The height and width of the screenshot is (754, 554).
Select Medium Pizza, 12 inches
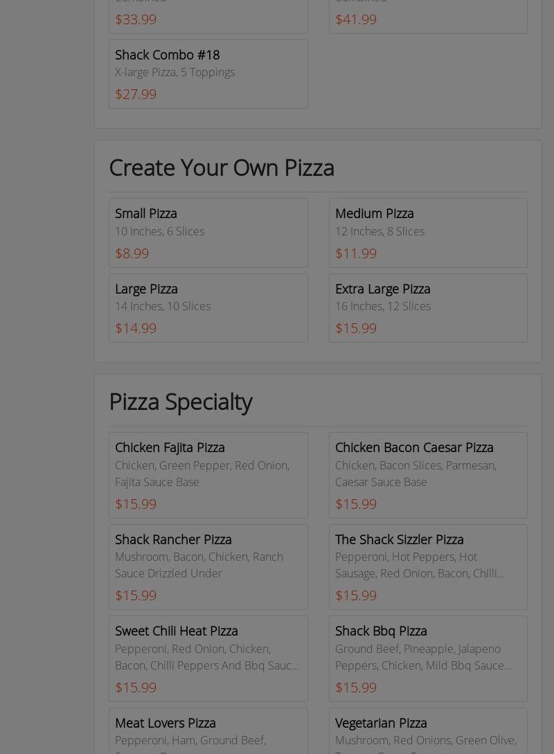click(428, 233)
